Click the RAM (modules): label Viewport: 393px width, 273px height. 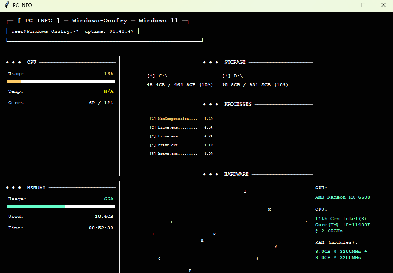[336, 242]
